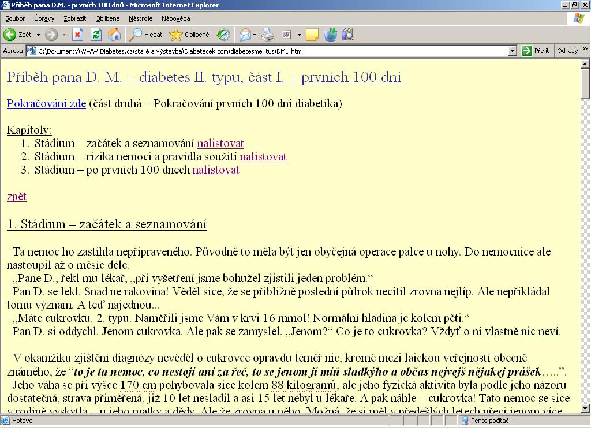The height and width of the screenshot is (428, 591).
Task: Open the Oblíbené menu in menu bar
Action: click(107, 18)
